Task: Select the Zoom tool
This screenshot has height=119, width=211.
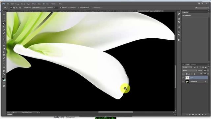Action: pyautogui.click(x=4, y=74)
